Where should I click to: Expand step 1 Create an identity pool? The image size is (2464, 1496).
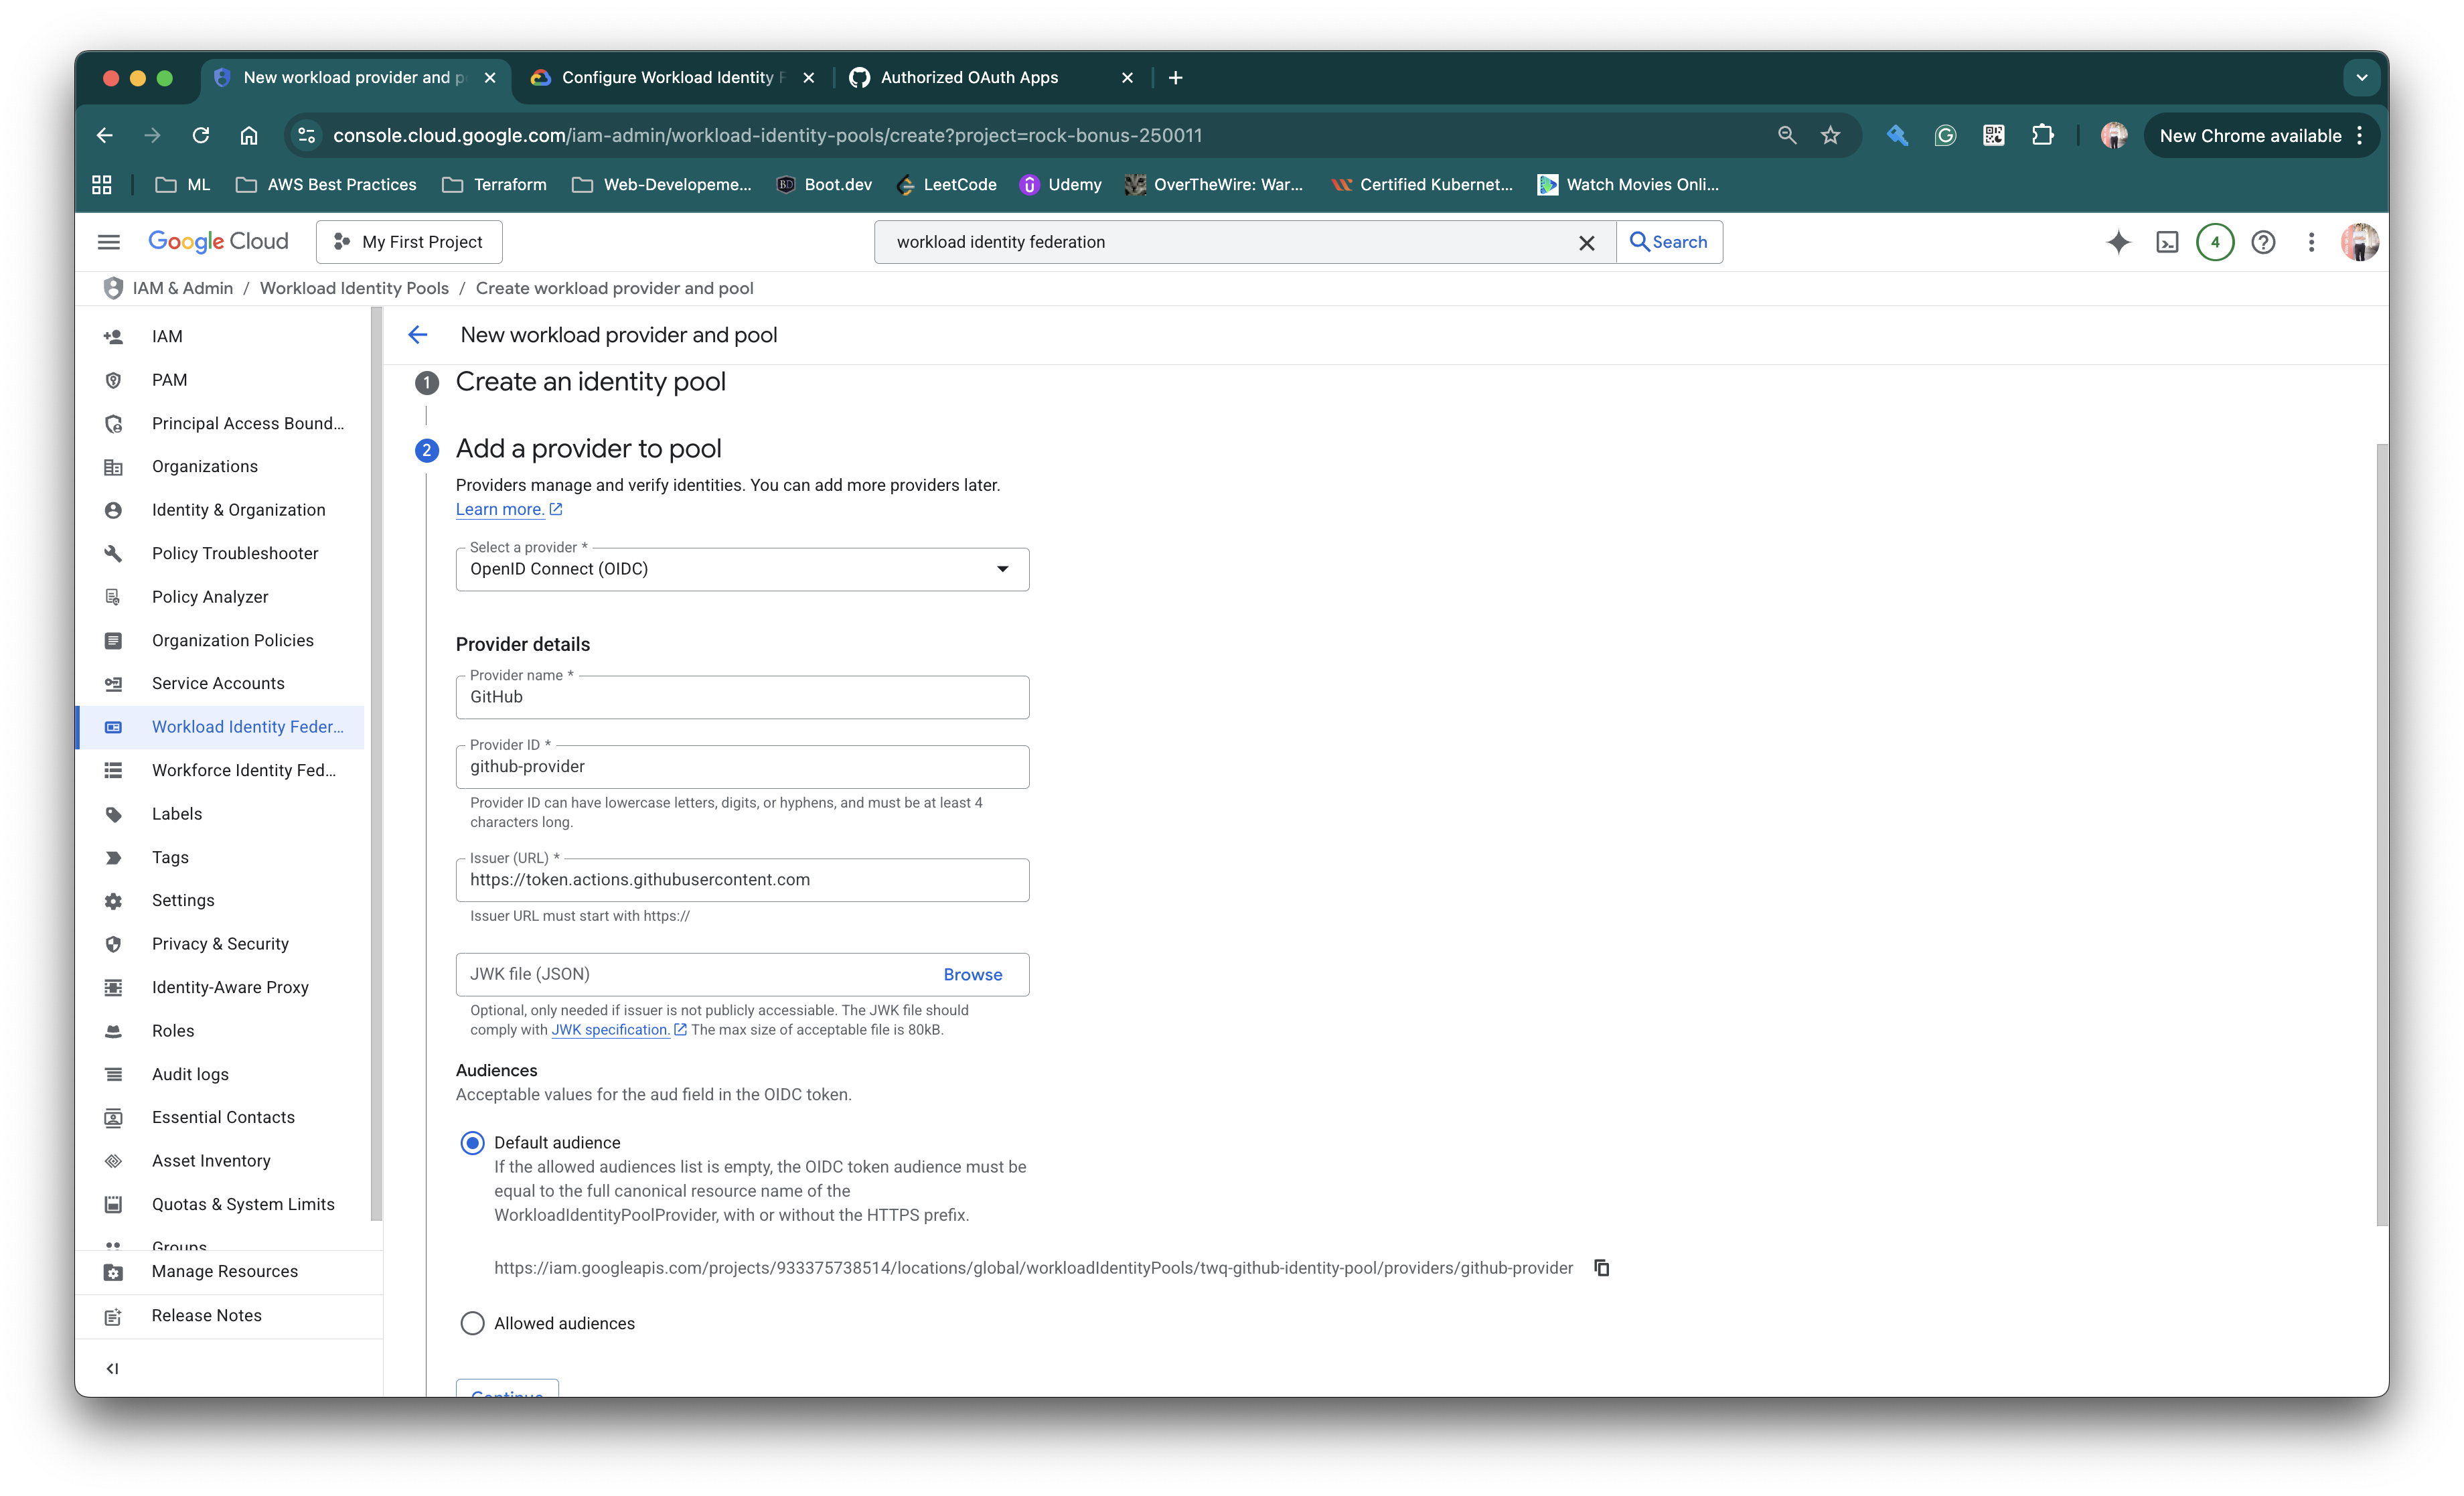(x=590, y=382)
